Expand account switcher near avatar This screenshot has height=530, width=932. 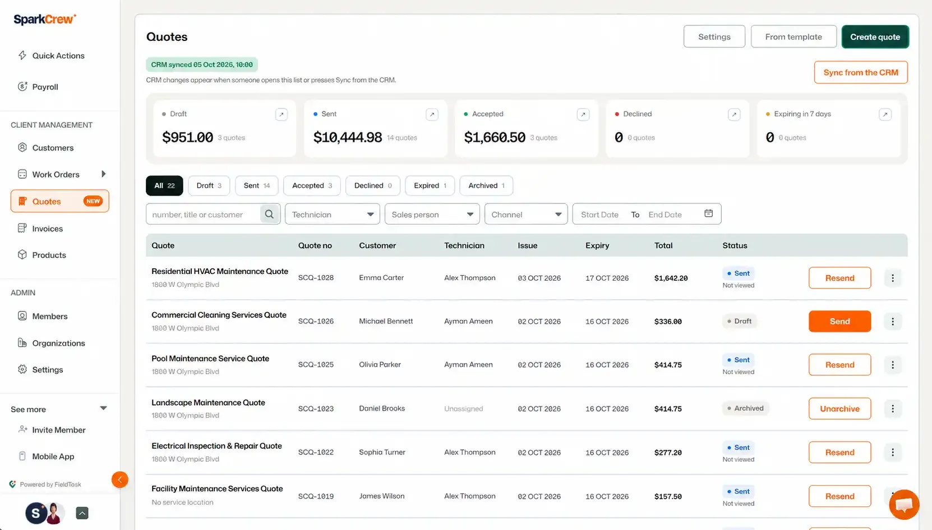[x=82, y=513]
